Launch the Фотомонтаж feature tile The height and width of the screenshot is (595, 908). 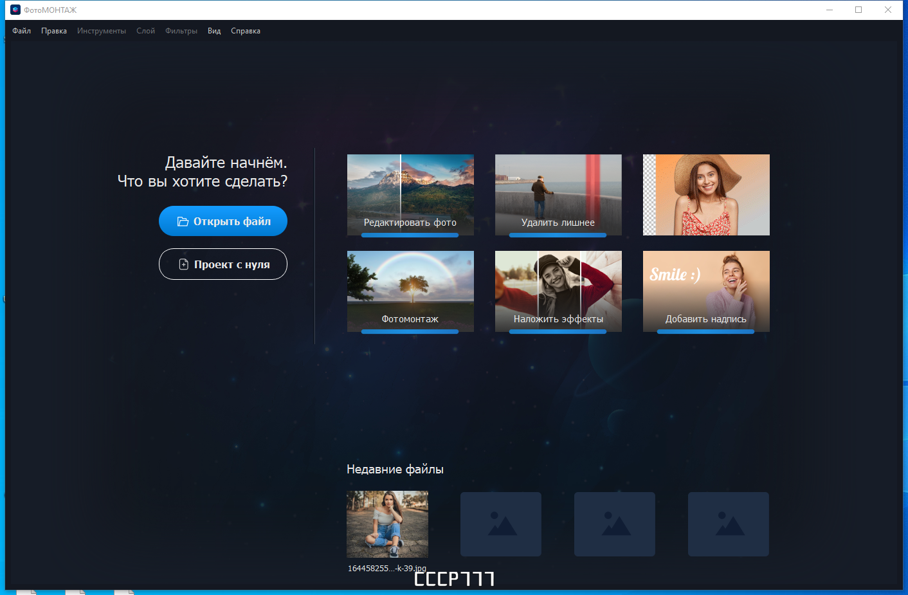tap(410, 291)
